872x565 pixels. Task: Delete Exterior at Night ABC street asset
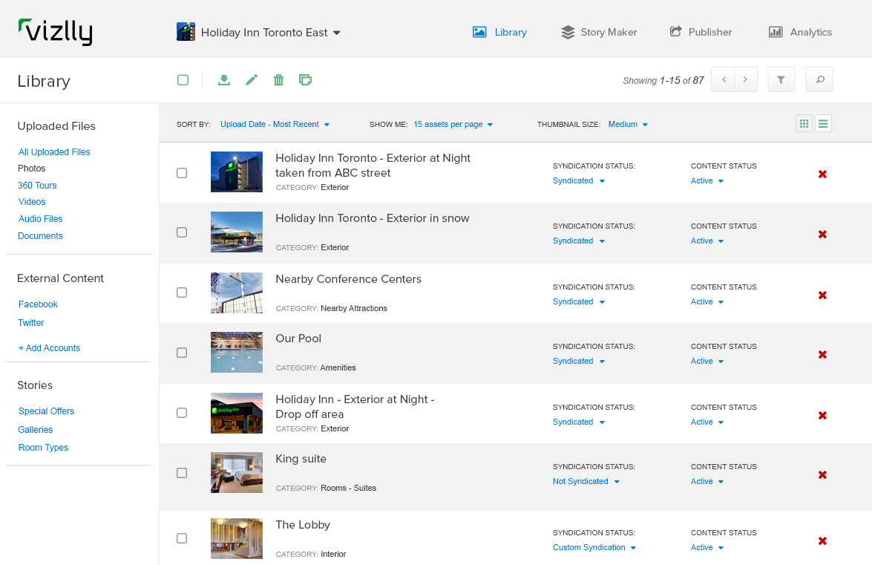coord(822,174)
